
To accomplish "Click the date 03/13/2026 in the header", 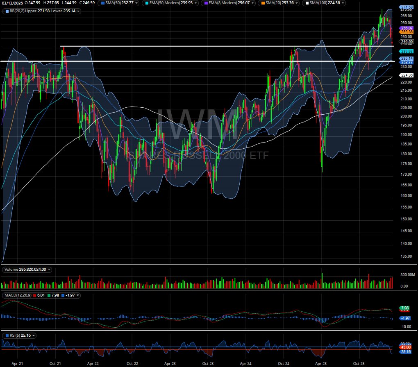I will (12, 3).
